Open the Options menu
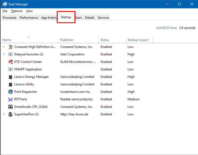Screen dimensions: 198x155 tap(17, 11)
